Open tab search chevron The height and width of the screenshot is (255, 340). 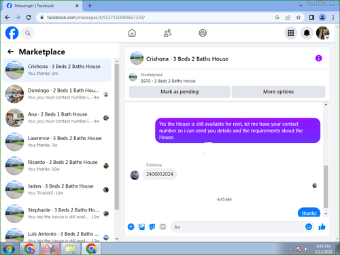click(x=301, y=5)
